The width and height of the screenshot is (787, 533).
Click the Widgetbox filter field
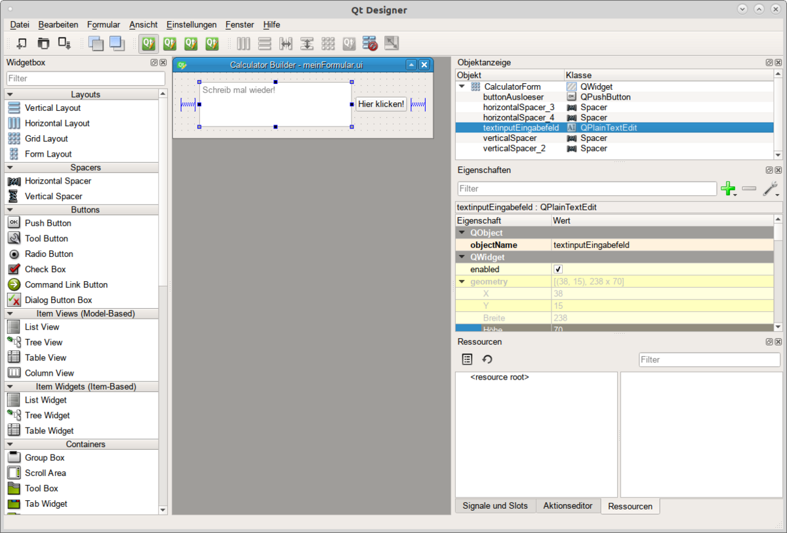[x=85, y=78]
